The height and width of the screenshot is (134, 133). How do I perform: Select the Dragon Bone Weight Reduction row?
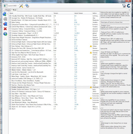[x=54, y=38]
